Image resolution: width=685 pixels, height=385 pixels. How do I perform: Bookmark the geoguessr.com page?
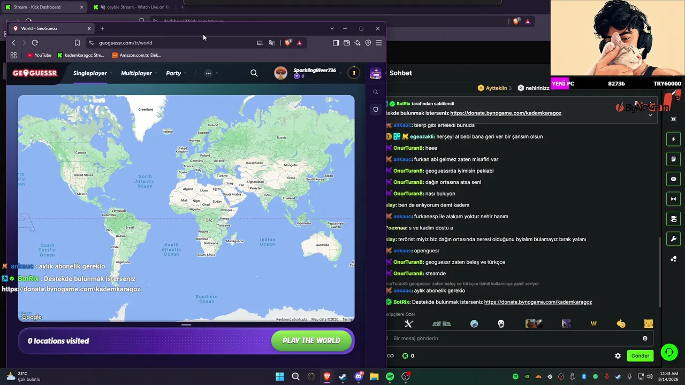pos(77,43)
